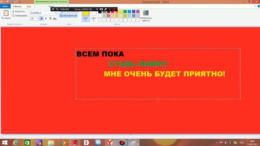Activate Color 2 (Цвет 2) selector
Image resolution: width=260 pixels, height=146 pixels.
pyautogui.click(x=94, y=16)
